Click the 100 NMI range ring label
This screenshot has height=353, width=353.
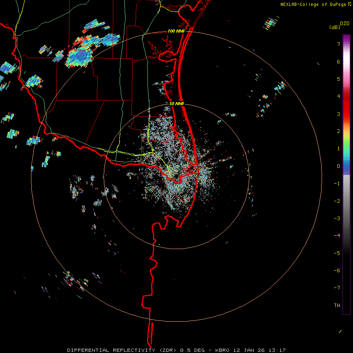tap(176, 31)
